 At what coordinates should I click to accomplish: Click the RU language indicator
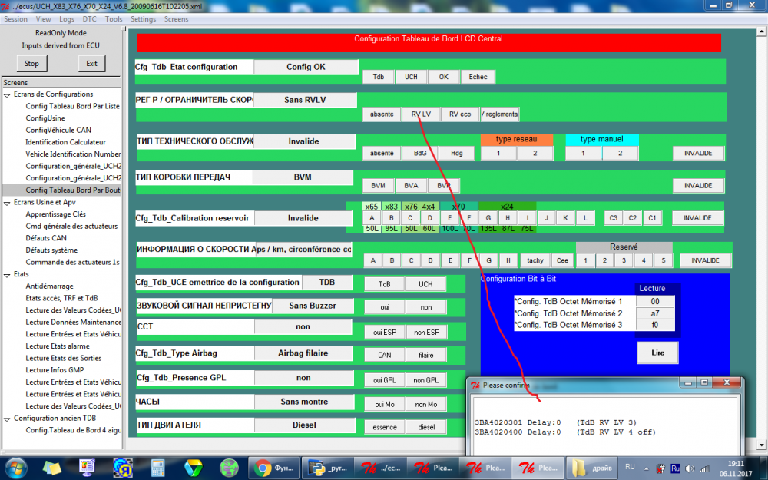click(630, 467)
